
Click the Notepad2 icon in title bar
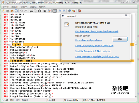click(3, 3)
